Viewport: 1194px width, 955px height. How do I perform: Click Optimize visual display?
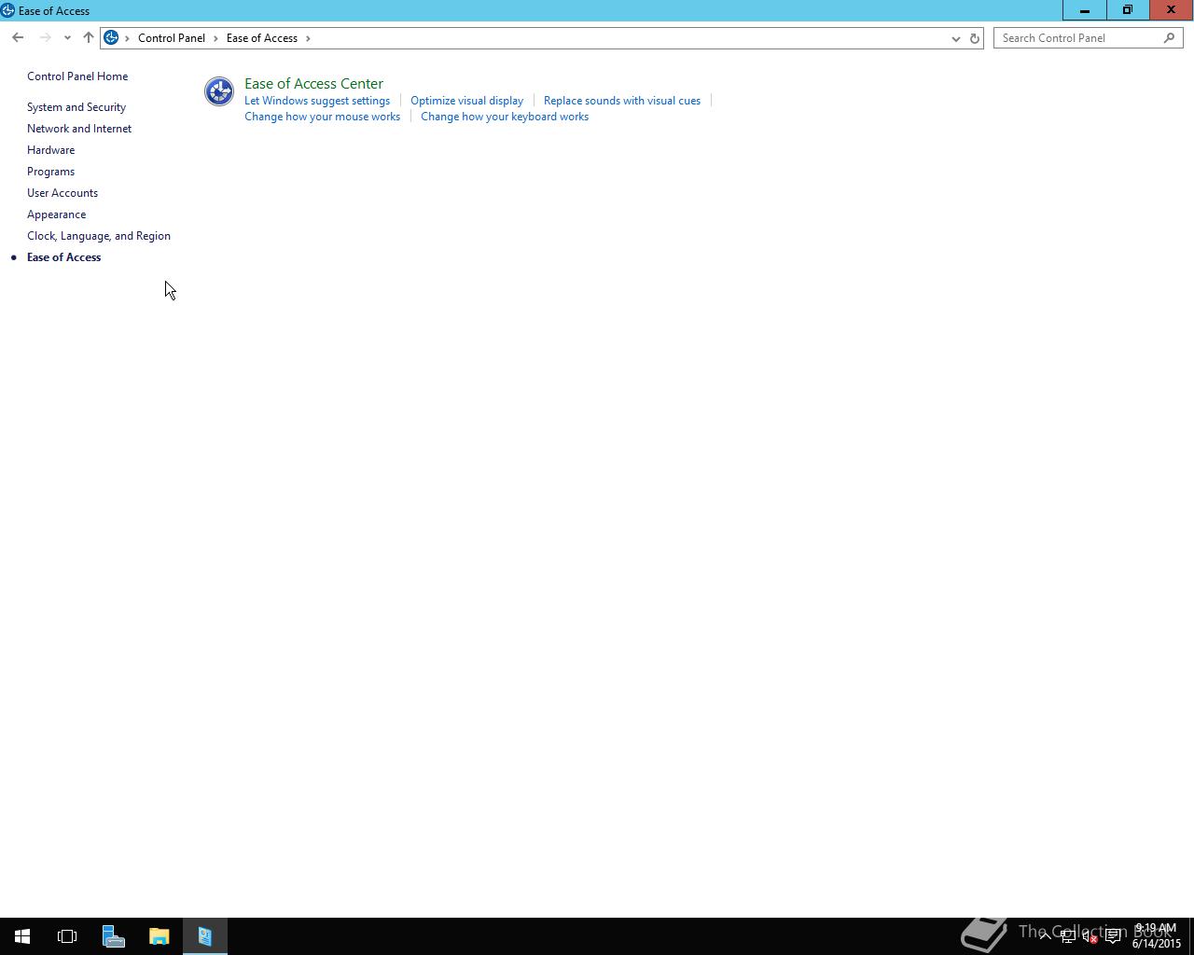click(x=466, y=101)
